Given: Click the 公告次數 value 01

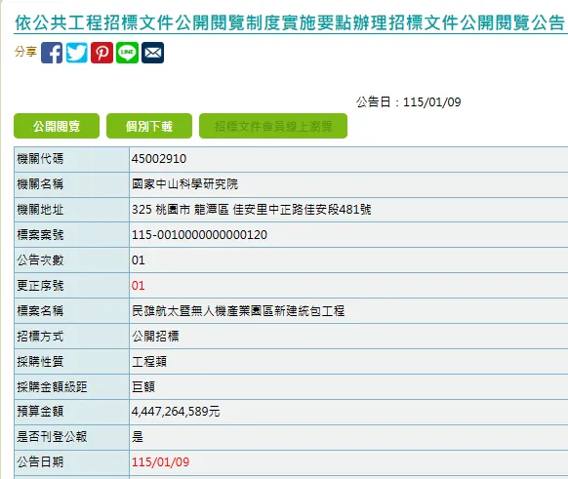Looking at the screenshot, I should [138, 260].
